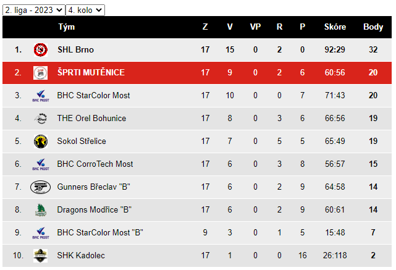Viewport: 396px width, 270px height.
Task: Click the SHK Kadolec team logo
Action: point(41,256)
